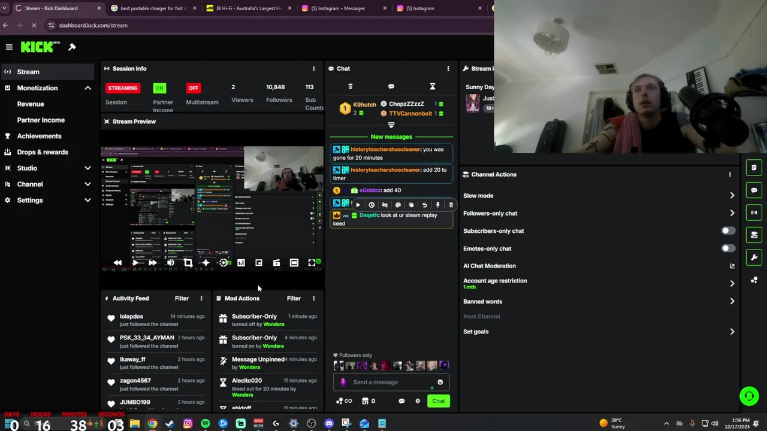This screenshot has height=431, width=767.
Task: Open AI Chat Moderation external link icon
Action: coord(732,266)
